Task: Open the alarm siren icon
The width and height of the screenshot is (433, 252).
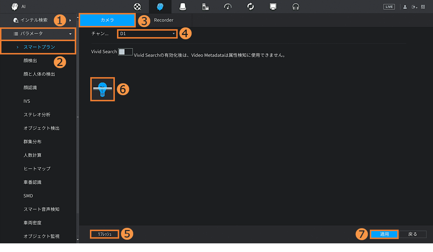Action: click(x=183, y=7)
